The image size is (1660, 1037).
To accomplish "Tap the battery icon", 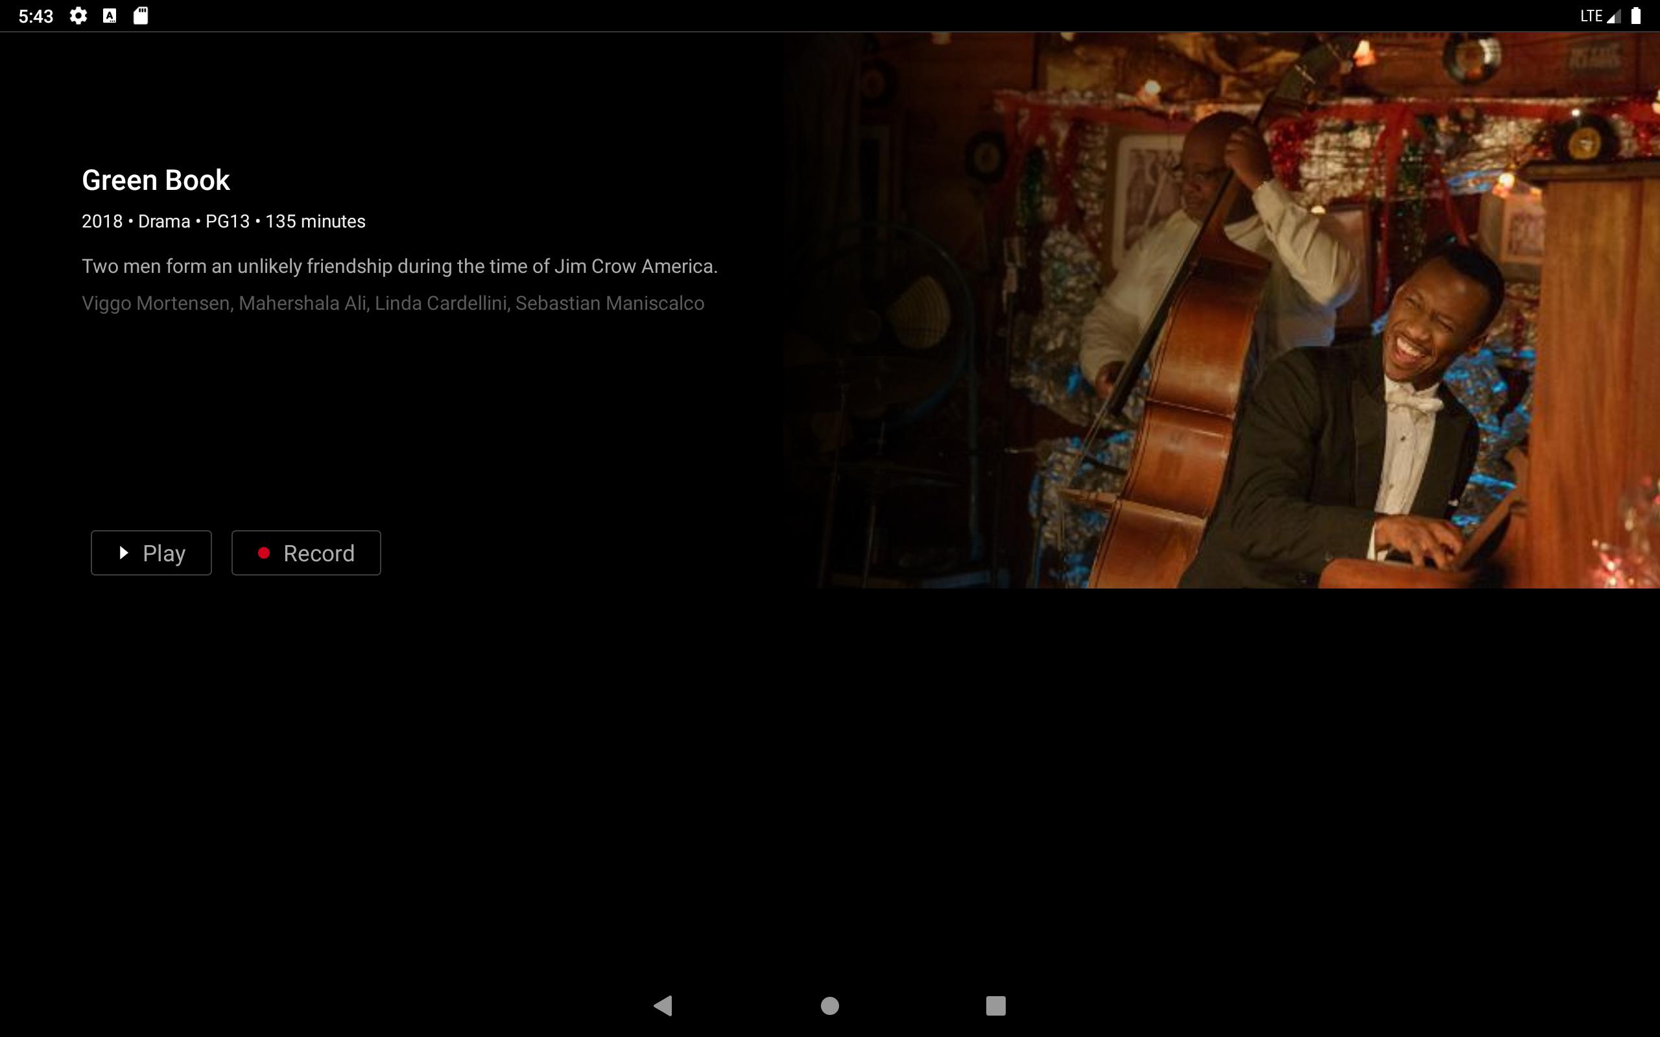I will coord(1636,16).
